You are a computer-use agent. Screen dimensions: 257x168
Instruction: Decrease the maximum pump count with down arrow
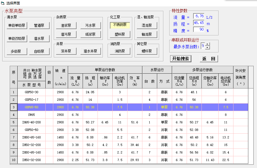(x=207, y=47)
